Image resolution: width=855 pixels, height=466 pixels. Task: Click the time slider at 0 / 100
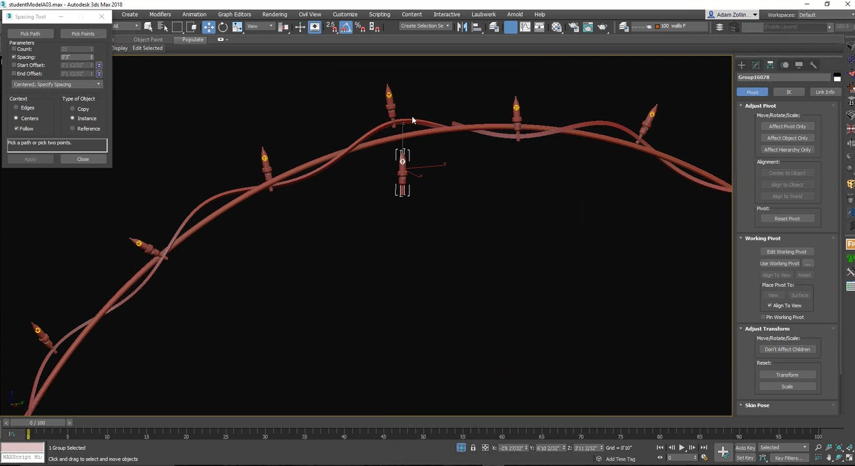coord(38,423)
